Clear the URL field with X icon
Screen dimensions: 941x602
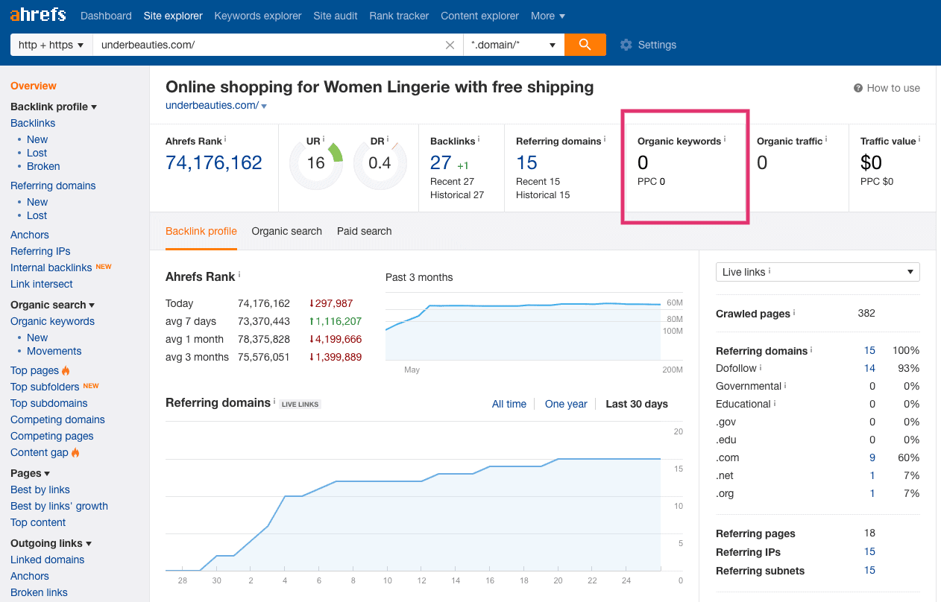[x=450, y=45]
